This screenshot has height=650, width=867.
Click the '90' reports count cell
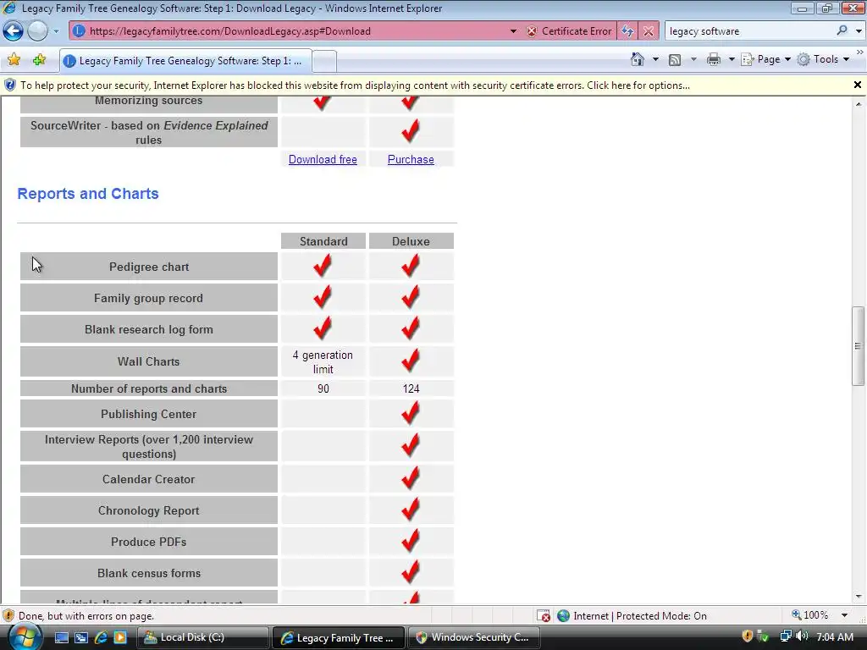[x=323, y=388]
